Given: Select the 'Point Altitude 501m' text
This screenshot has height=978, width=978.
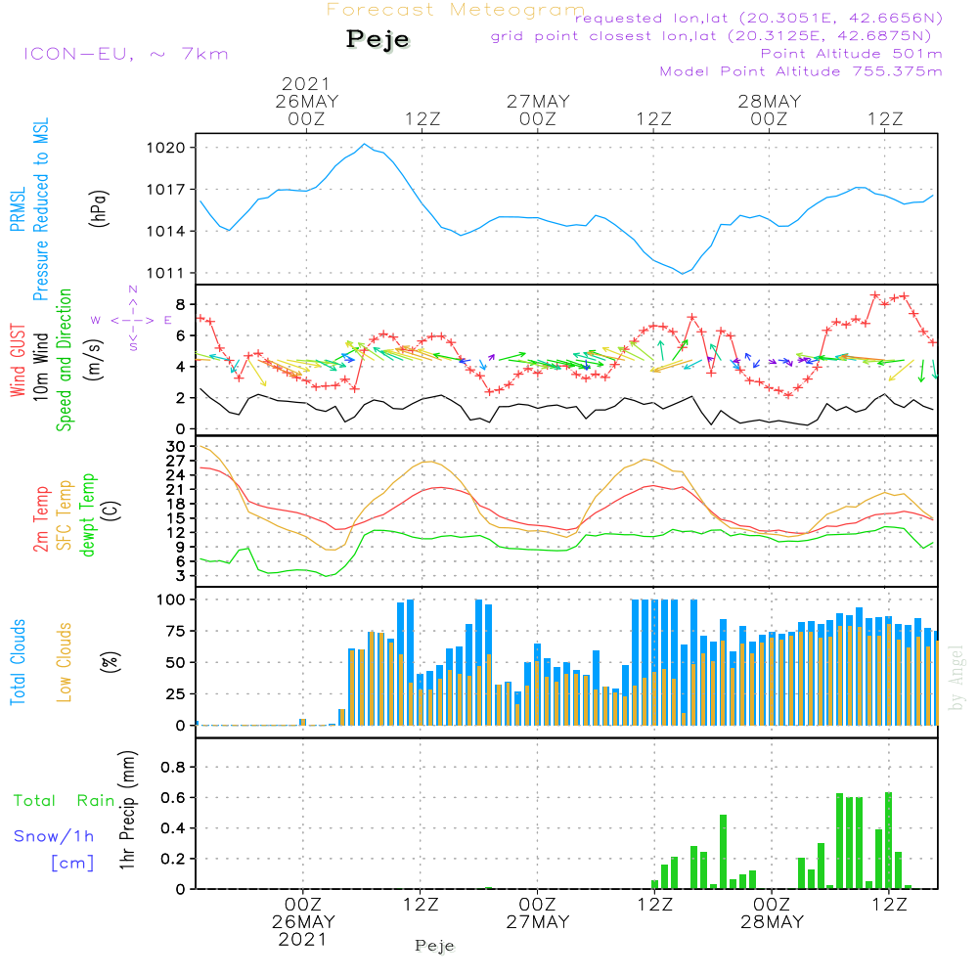Looking at the screenshot, I should 852,54.
